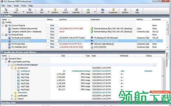Viewport: 171px width, 106px height.
Task: Open the Home toolbar icon
Action: [x=6, y=11]
